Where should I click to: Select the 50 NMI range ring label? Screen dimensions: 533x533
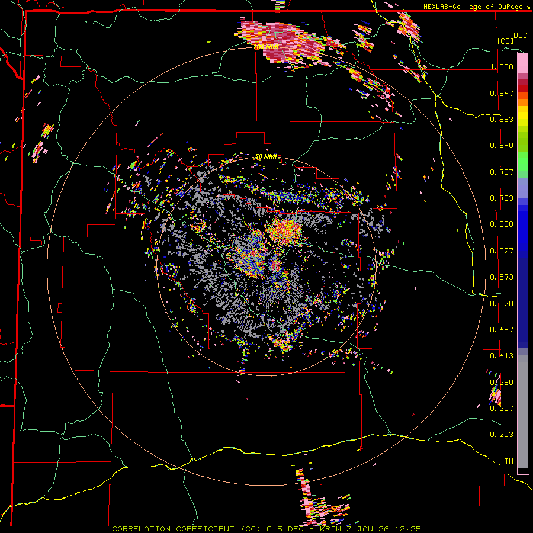click(x=266, y=157)
